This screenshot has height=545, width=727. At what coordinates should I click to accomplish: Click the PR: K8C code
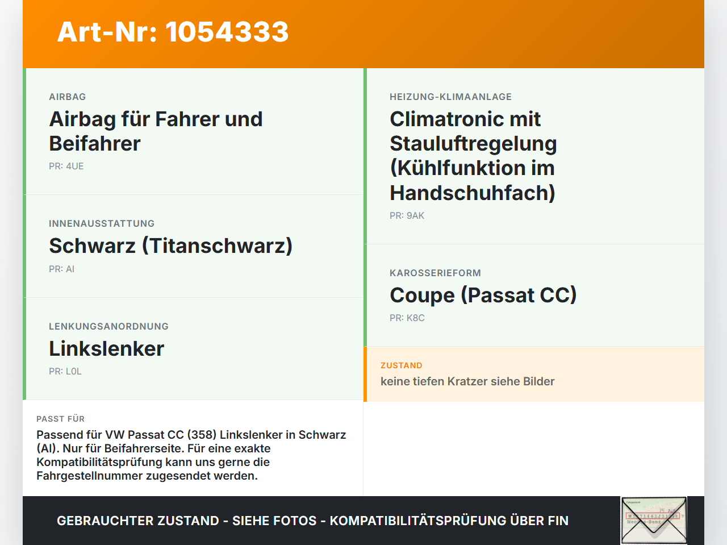407,318
